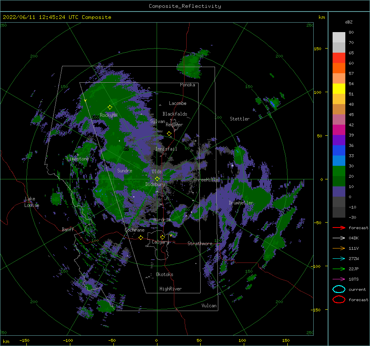
Task: Click the RockyMH label
Action: (109, 115)
